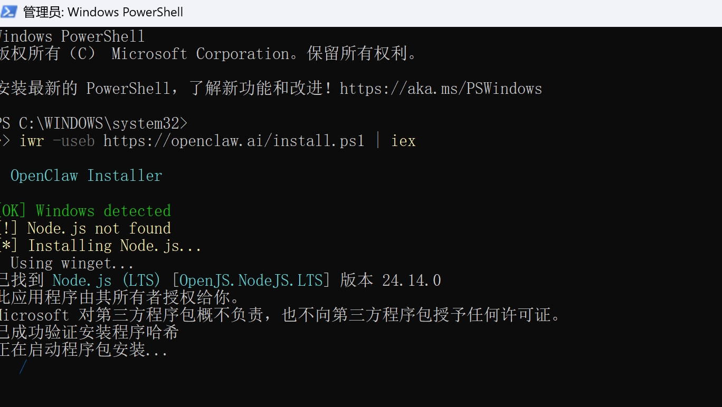Click the green "Windows detected" status line
This screenshot has height=407, width=722.
pyautogui.click(x=103, y=211)
